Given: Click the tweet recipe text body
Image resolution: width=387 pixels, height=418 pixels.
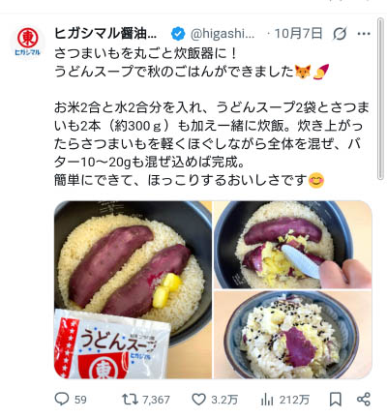Looking at the screenshot, I should pos(212,116).
